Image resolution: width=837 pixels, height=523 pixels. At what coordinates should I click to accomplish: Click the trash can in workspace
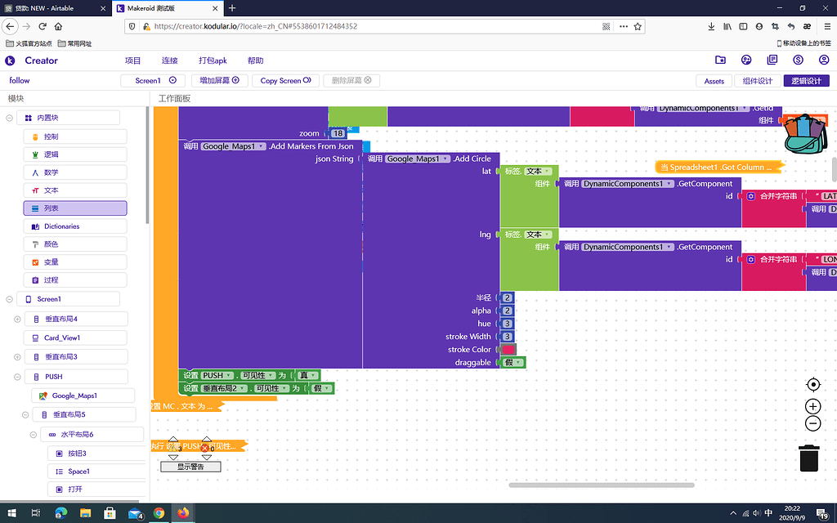[808, 458]
